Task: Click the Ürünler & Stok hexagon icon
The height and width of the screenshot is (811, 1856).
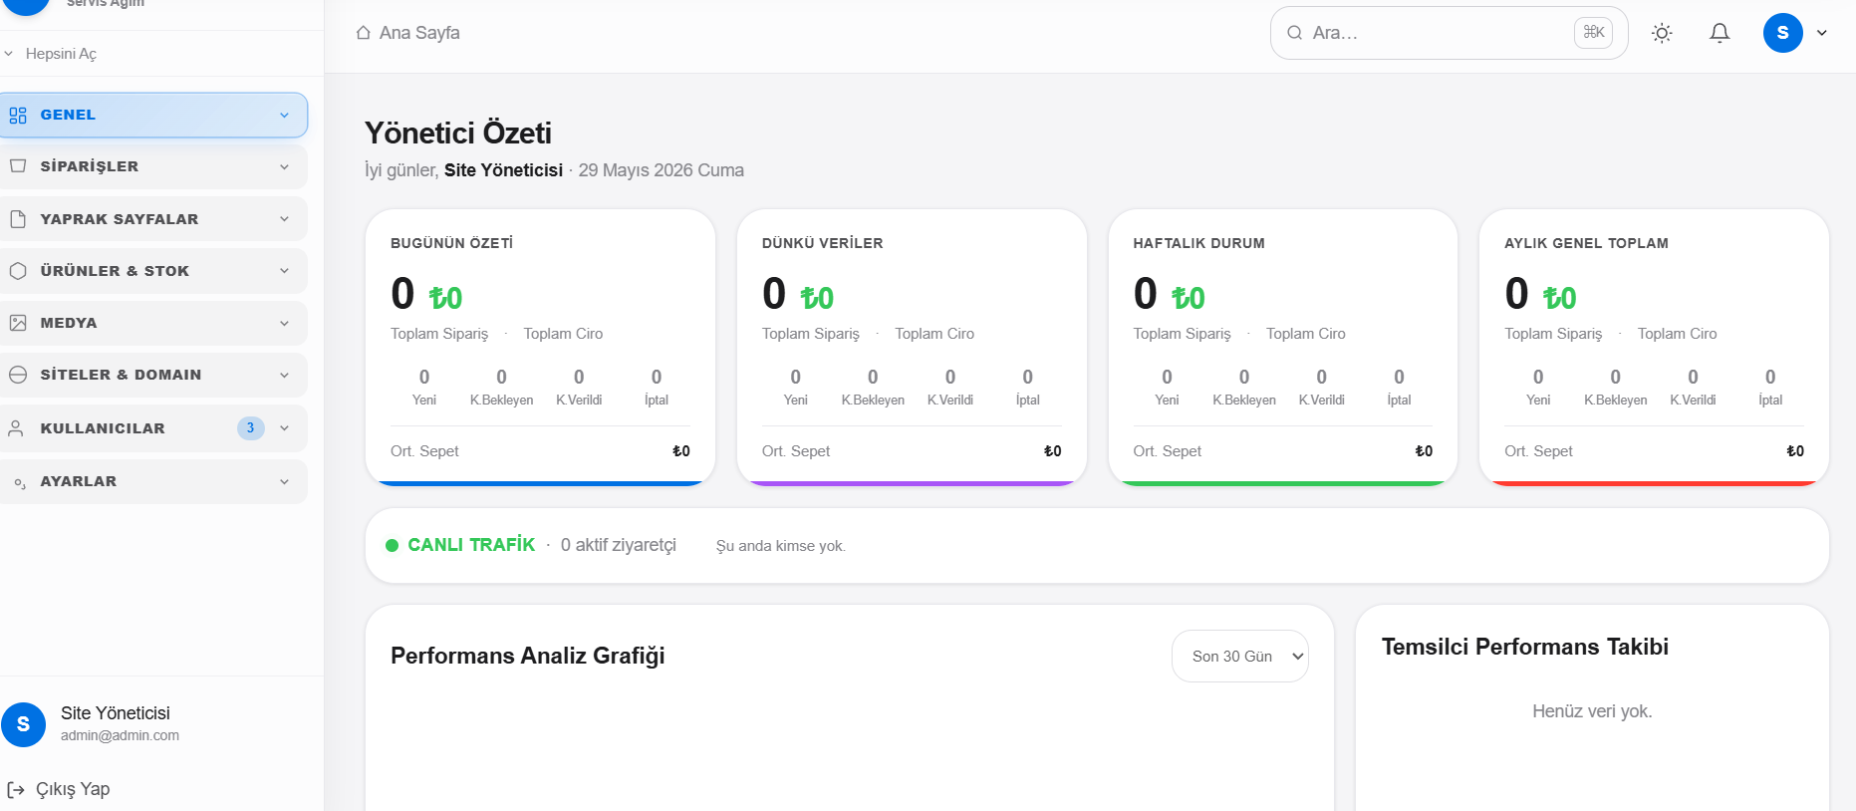Action: point(18,271)
